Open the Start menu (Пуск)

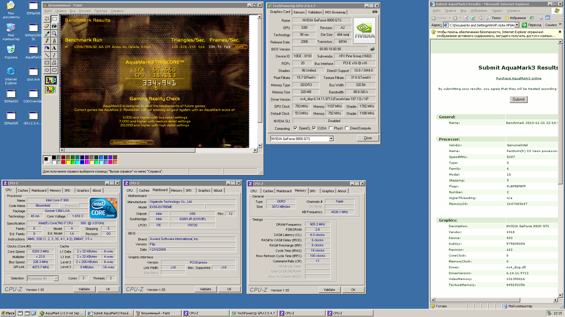[x=8, y=313]
